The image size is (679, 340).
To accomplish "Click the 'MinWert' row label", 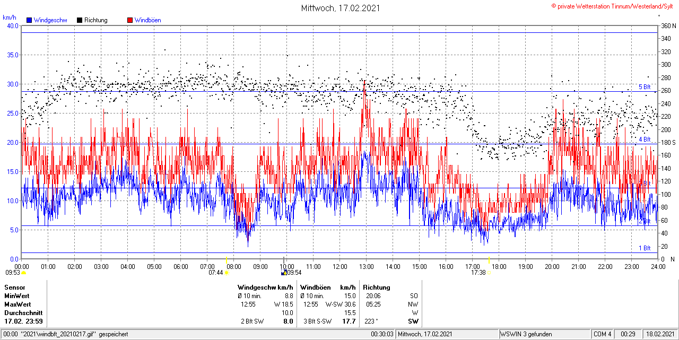I will click(17, 296).
